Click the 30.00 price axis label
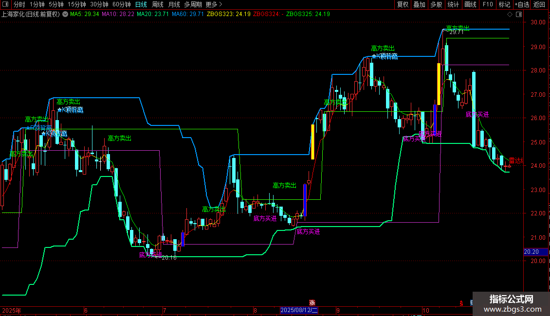The height and width of the screenshot is (316, 550). [x=538, y=22]
